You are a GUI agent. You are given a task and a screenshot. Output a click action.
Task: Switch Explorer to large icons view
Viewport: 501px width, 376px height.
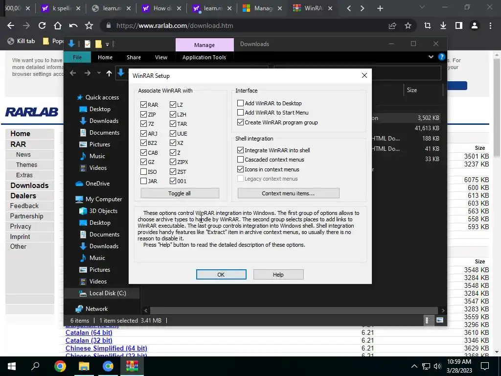440,320
